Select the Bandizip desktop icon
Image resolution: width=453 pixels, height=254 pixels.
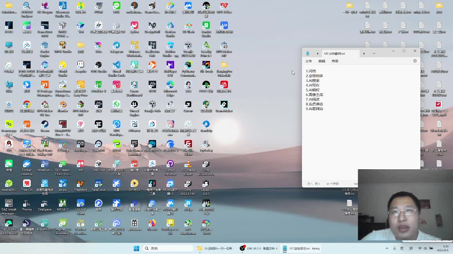[x=206, y=126]
